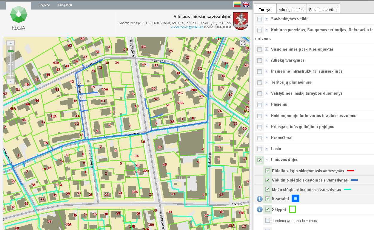The width and height of the screenshot is (374, 230).
Task: Expand the Savivaldybės veikla group
Action: (267, 19)
